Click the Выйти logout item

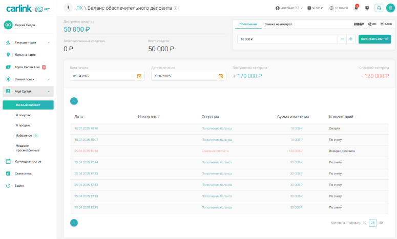click(19, 186)
